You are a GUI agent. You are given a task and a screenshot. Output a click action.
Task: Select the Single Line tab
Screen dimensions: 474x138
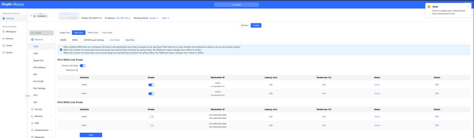click(x=65, y=33)
